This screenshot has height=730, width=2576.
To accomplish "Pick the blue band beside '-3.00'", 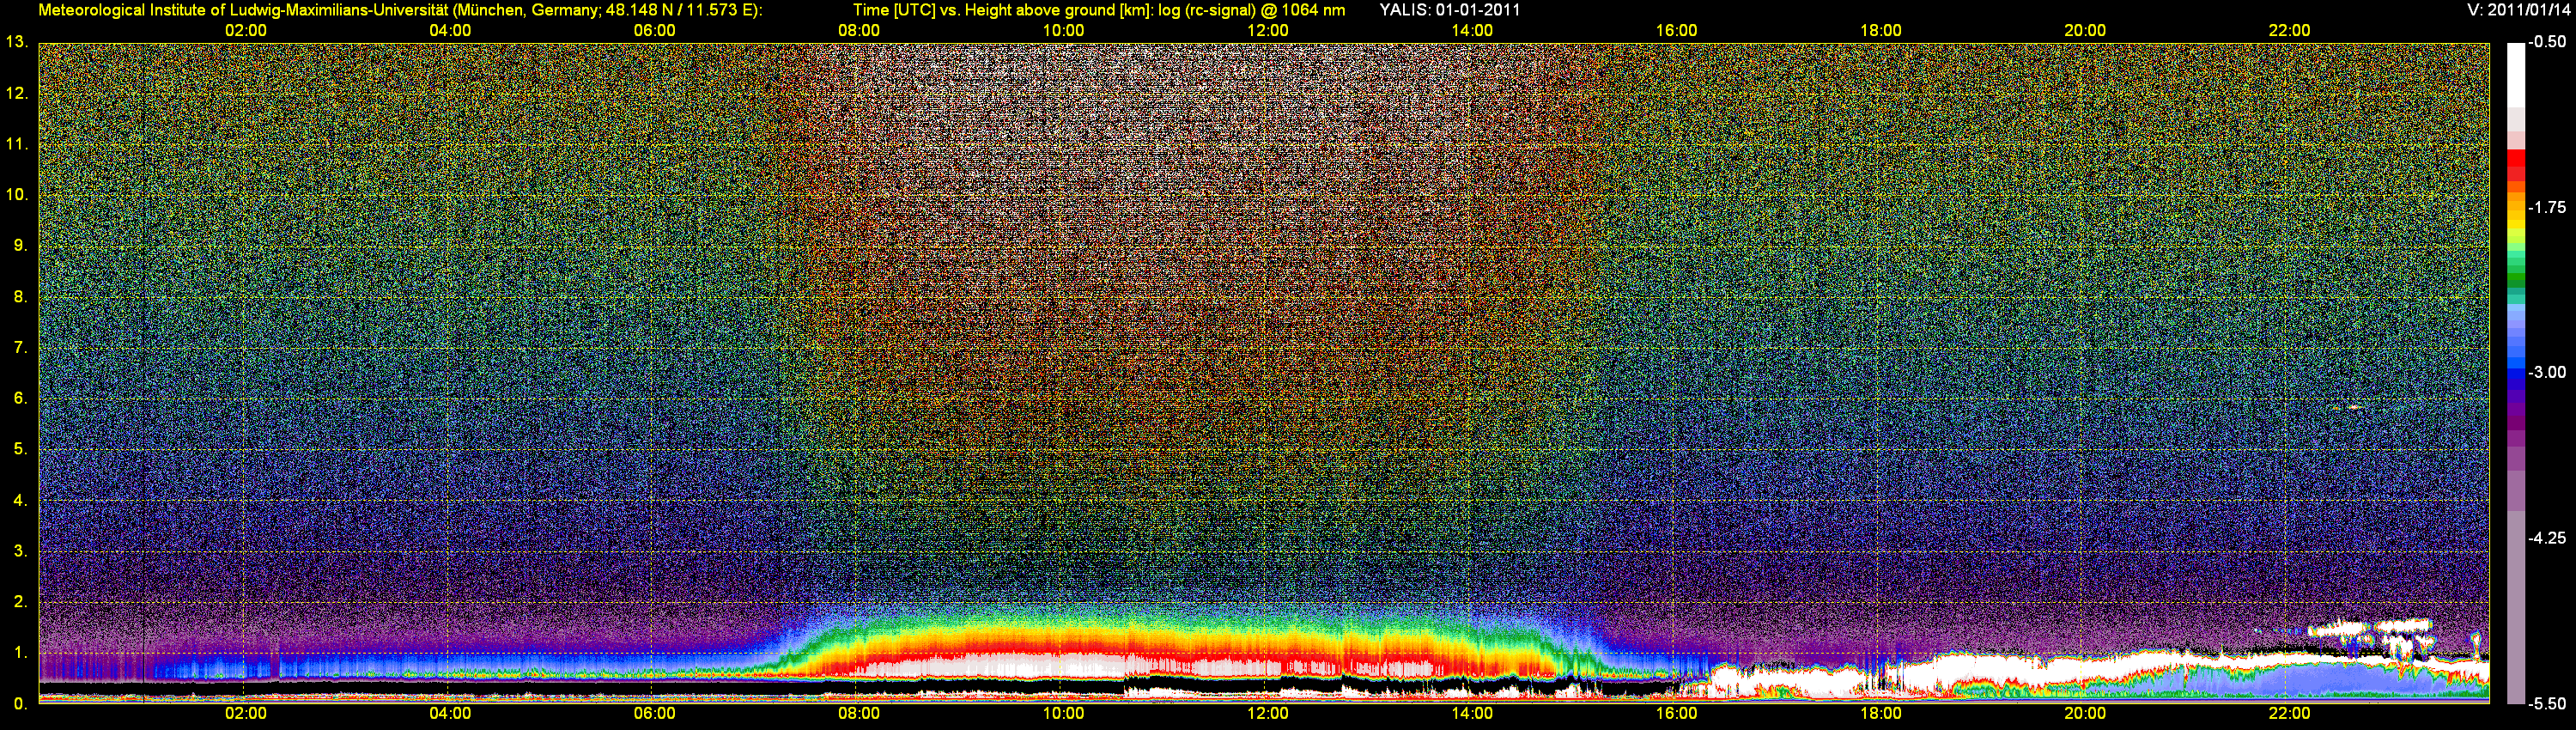I will click(x=2516, y=372).
